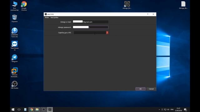The image size is (200, 112).
Task: Select the Advego_Bo text file desktop icon
Action: click(x=183, y=5)
